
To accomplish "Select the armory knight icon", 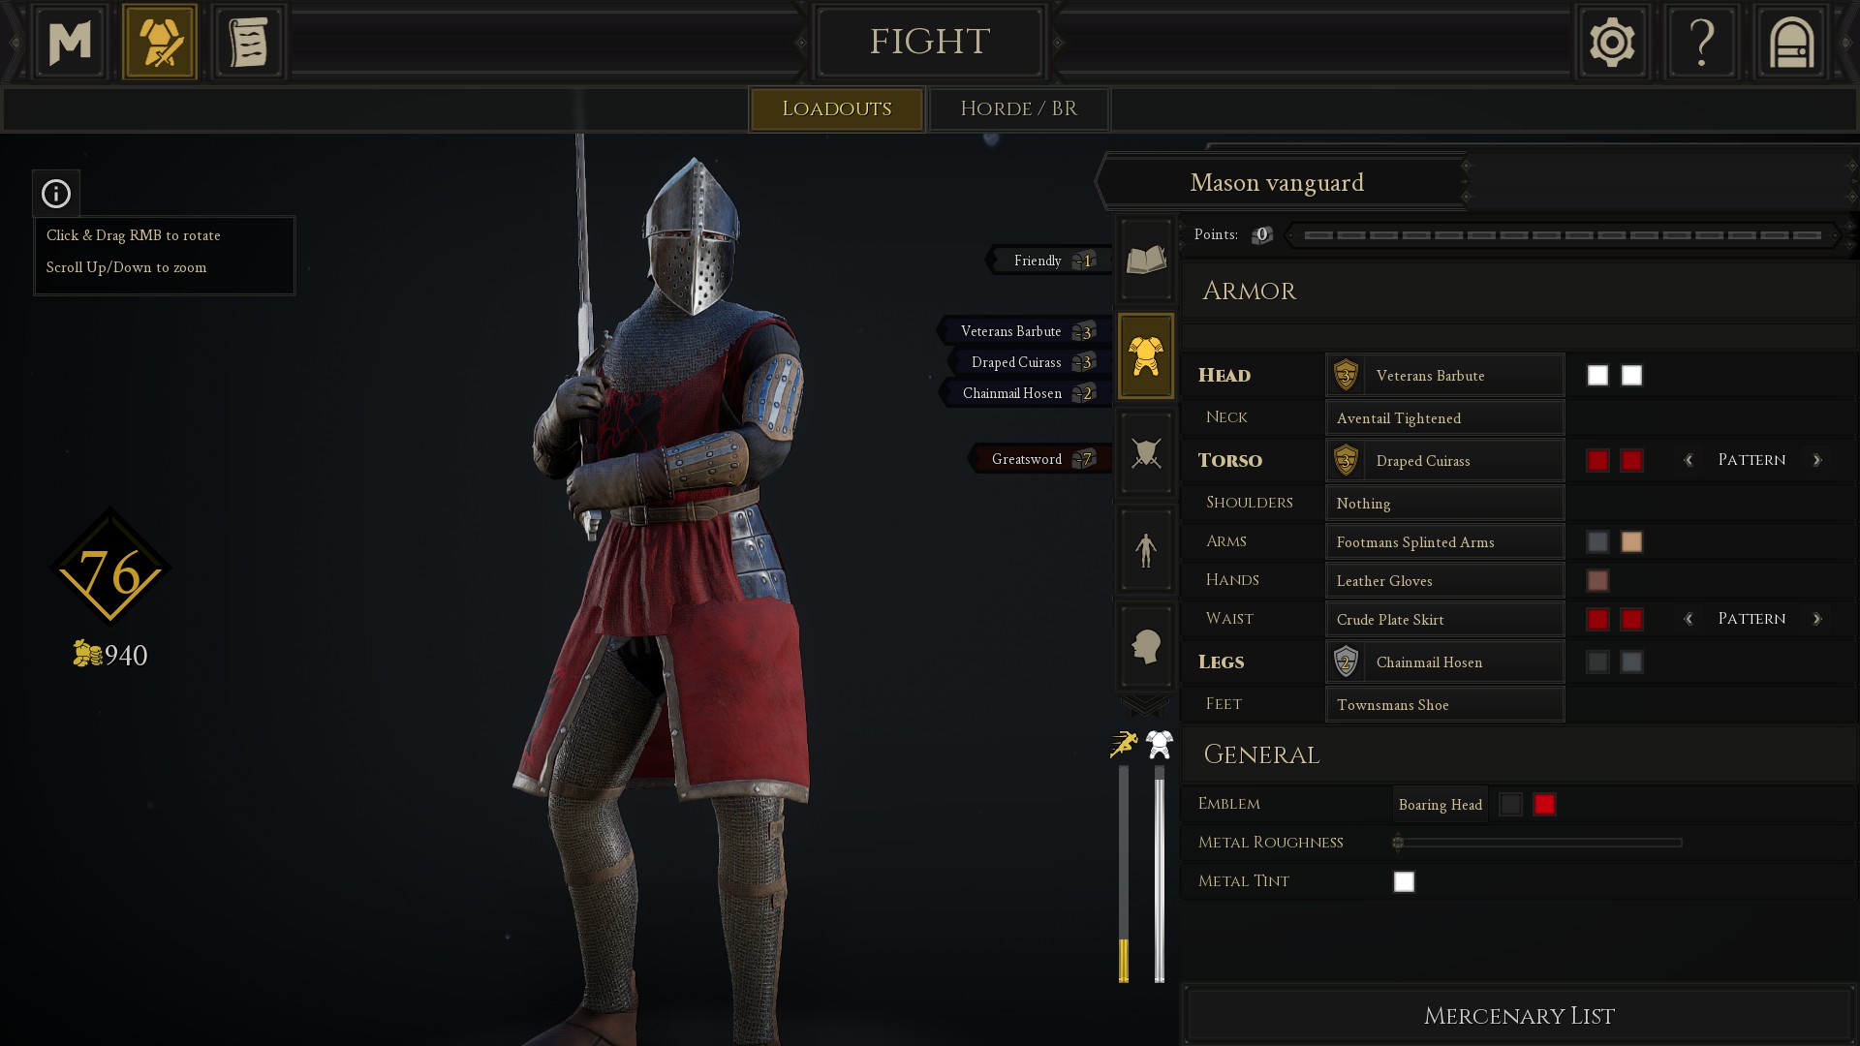I will pyautogui.click(x=160, y=42).
